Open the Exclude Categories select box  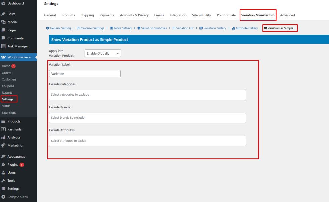(147, 95)
